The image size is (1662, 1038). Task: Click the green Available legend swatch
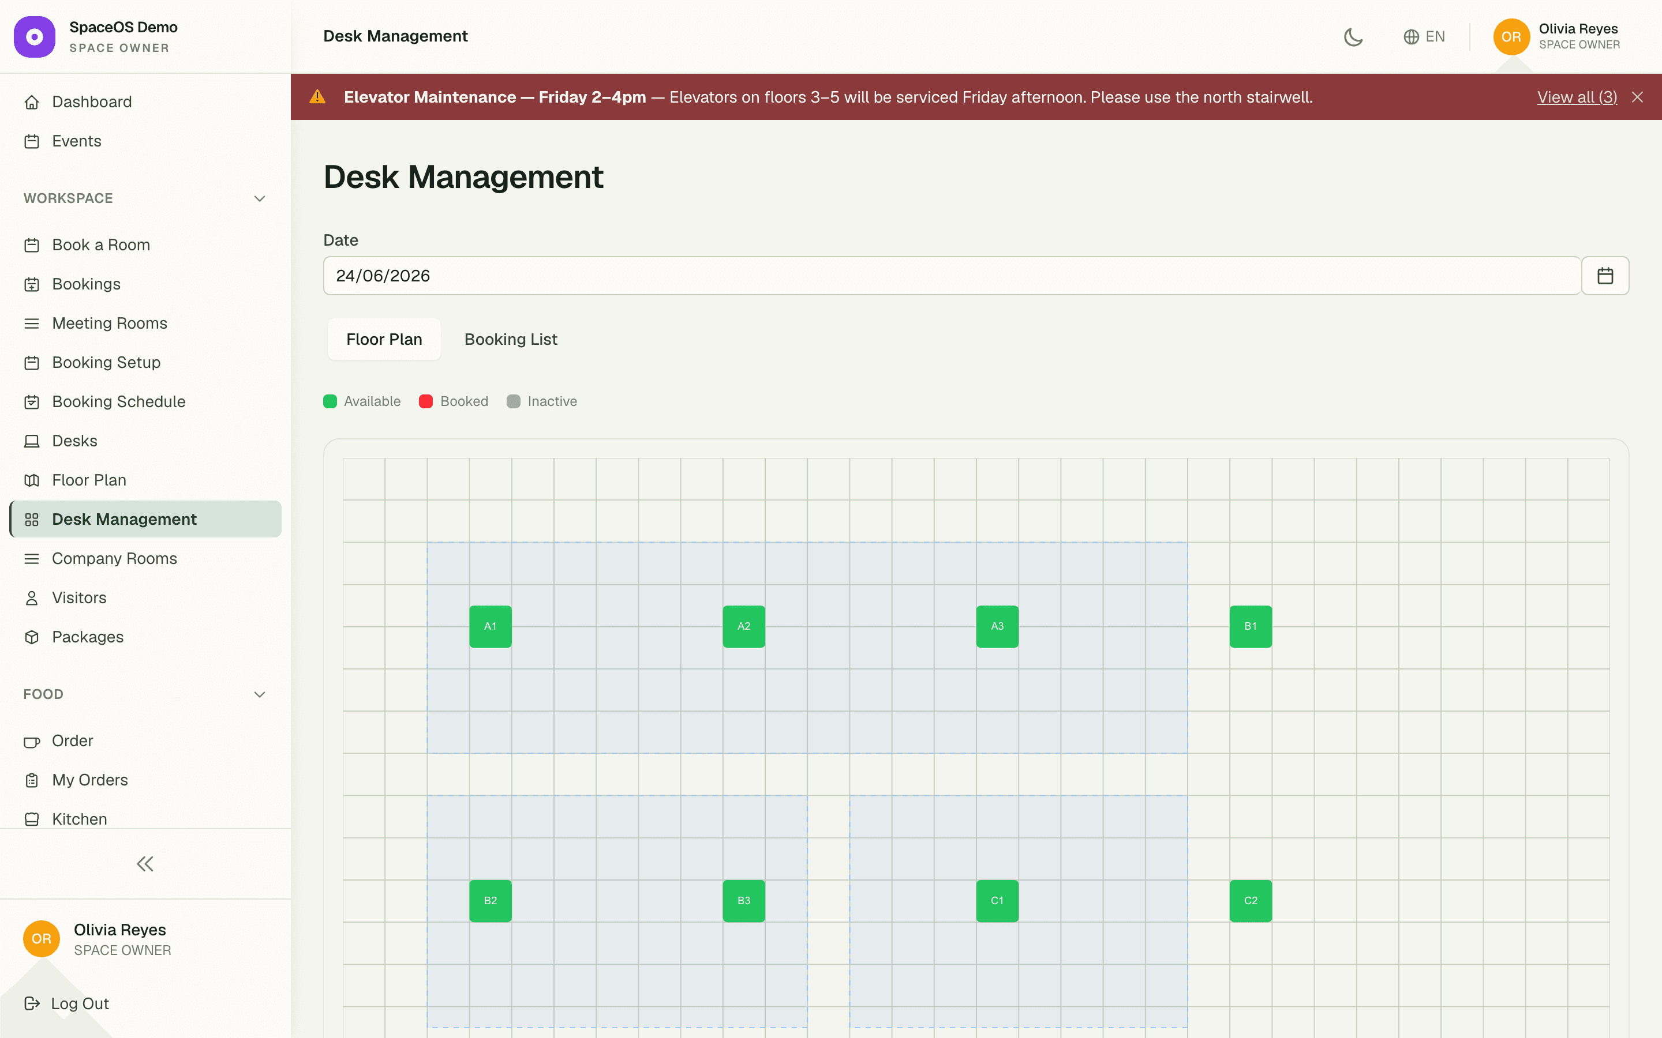coord(330,401)
